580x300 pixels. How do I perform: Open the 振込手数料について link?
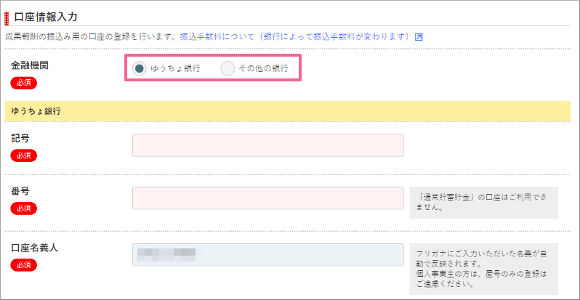click(x=296, y=36)
